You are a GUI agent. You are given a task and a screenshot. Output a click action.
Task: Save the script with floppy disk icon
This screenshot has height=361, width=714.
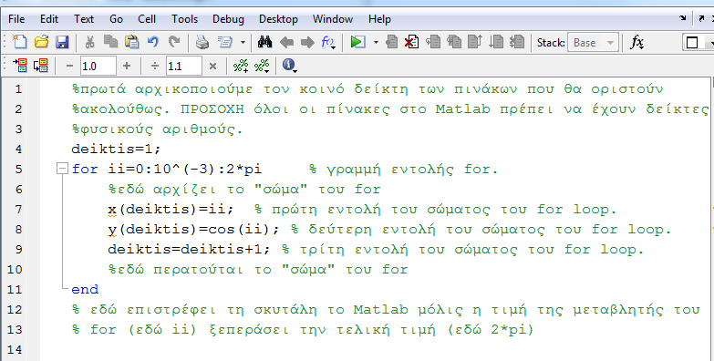(x=62, y=42)
